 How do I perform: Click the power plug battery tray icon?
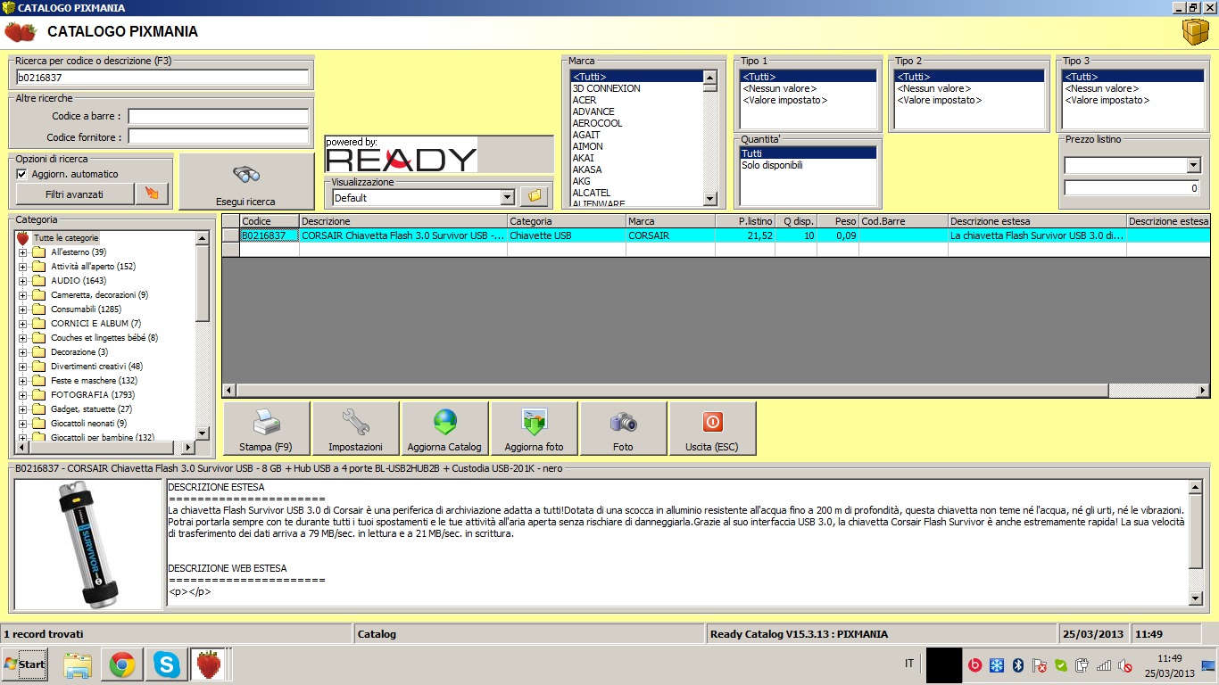click(x=1082, y=664)
